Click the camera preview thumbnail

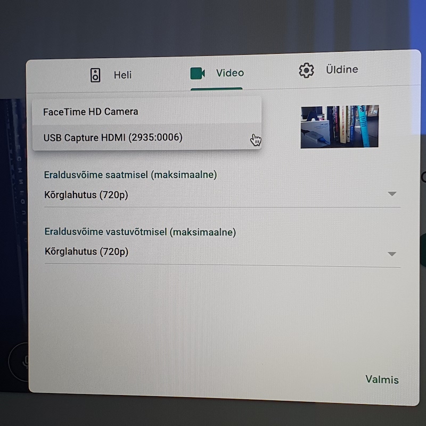click(339, 126)
